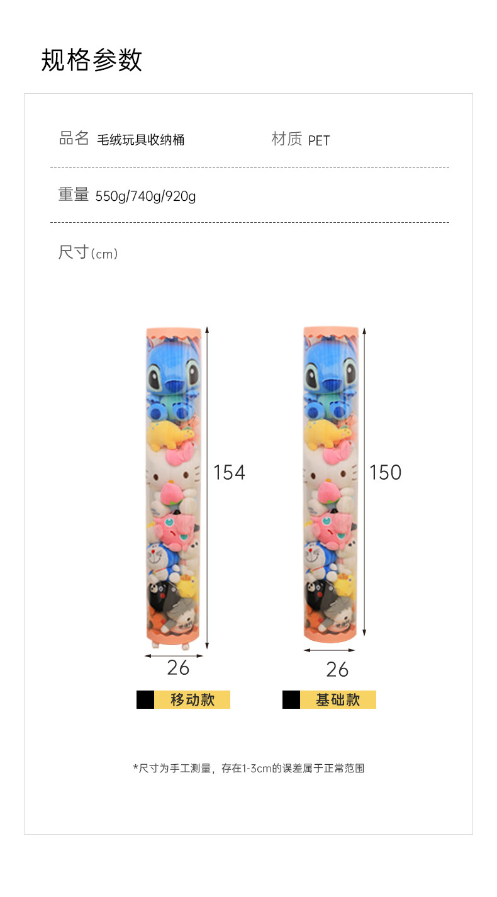This screenshot has height=897, width=497.
Task: Click the 基础款 yellow label
Action: tap(338, 699)
